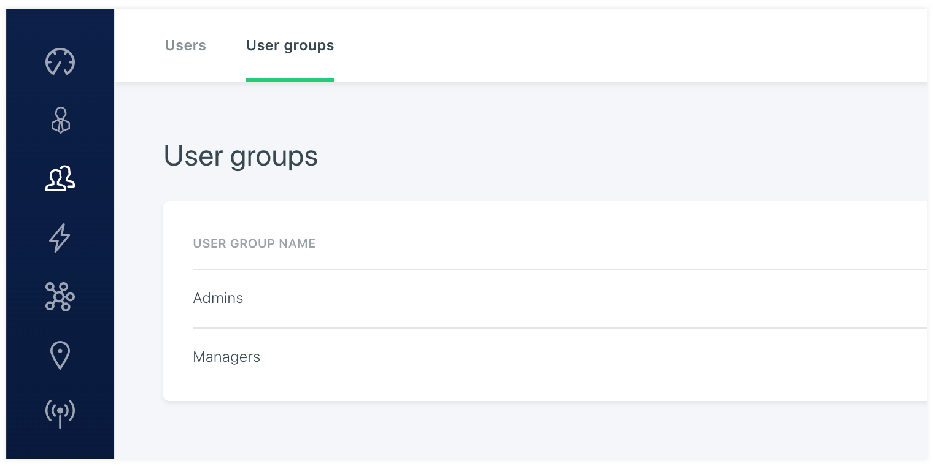Select the users group sidebar icon
The width and height of the screenshot is (933, 466).
coord(60,179)
